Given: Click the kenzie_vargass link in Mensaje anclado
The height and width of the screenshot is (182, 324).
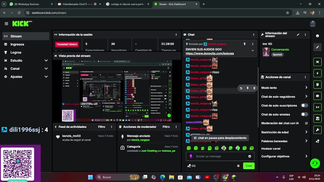Looking at the screenshot, I should (x=140, y=140).
